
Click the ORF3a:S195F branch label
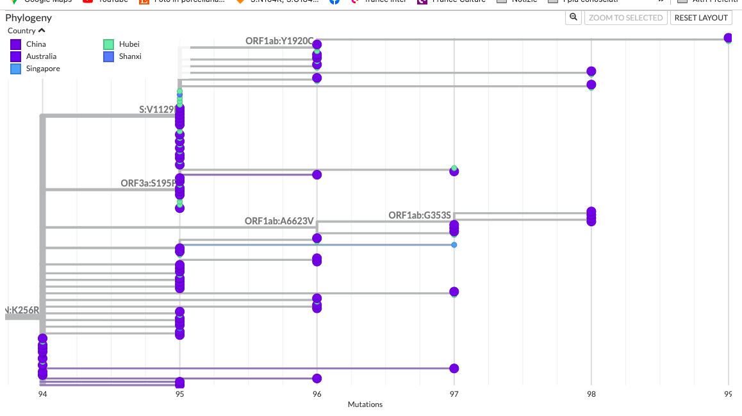pos(148,184)
